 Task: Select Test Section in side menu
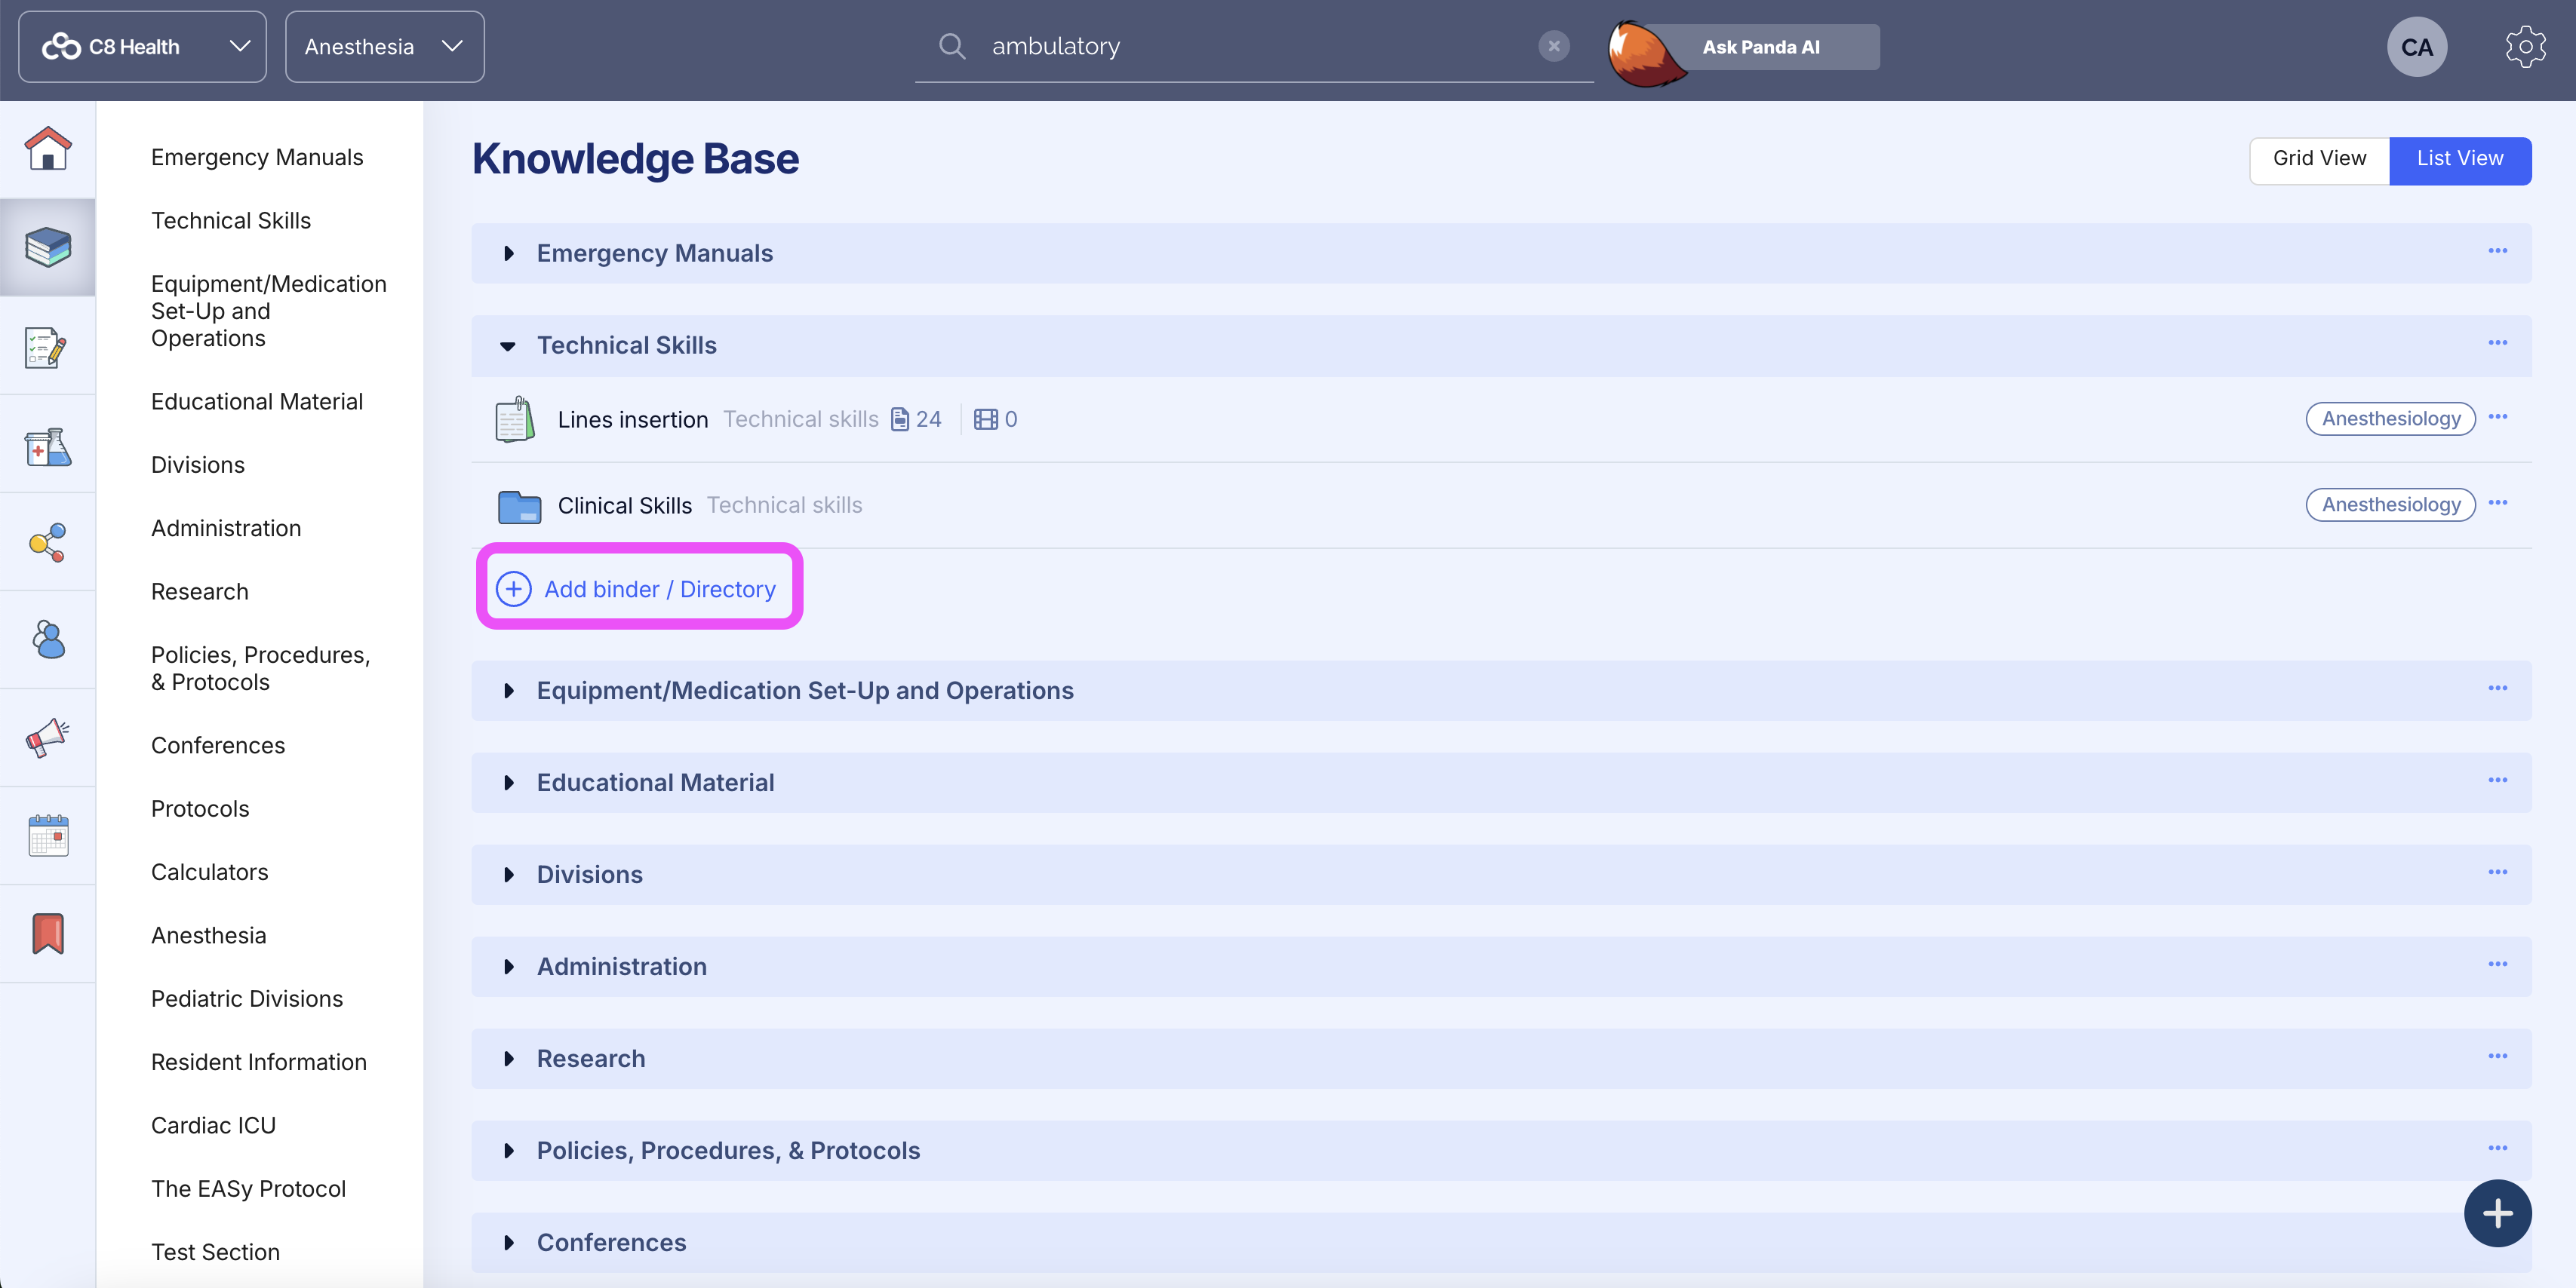(215, 1253)
